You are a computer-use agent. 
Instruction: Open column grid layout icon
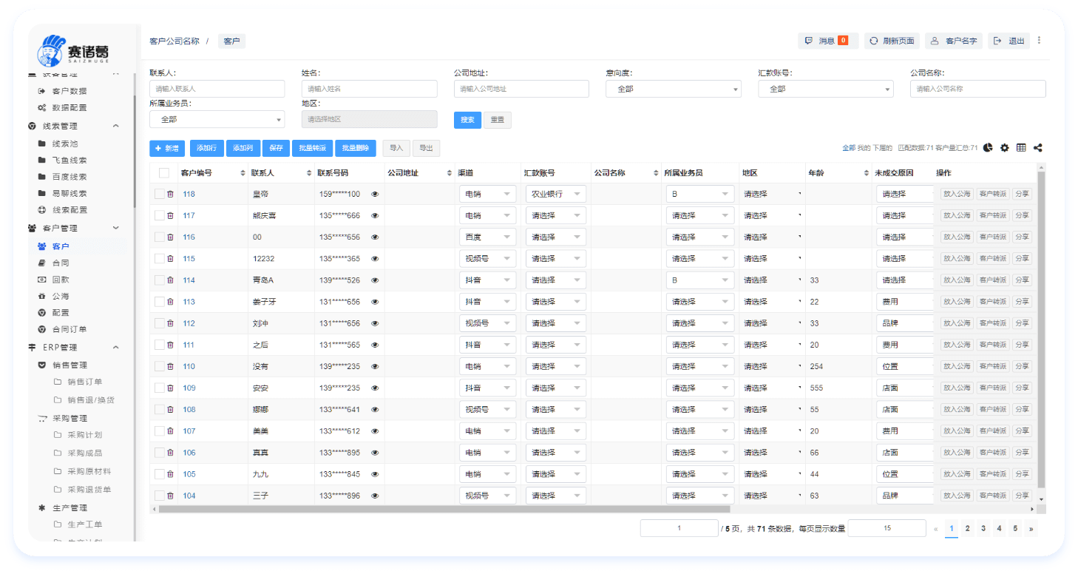tap(1021, 148)
